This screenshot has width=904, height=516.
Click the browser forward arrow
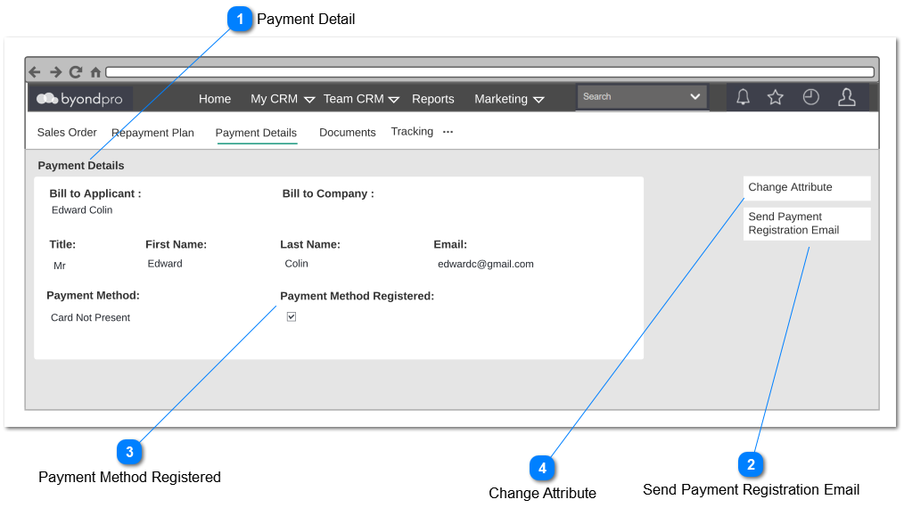[55, 72]
